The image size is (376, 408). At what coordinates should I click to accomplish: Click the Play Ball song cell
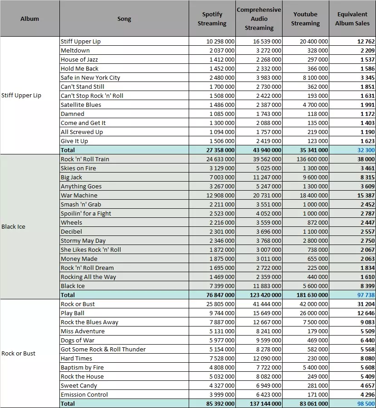pos(124,313)
